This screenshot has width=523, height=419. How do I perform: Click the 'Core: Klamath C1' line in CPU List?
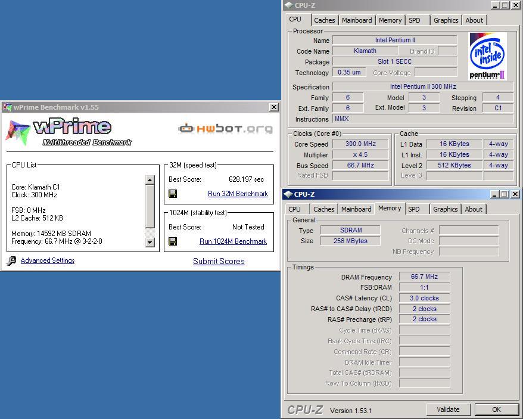pyautogui.click(x=36, y=187)
